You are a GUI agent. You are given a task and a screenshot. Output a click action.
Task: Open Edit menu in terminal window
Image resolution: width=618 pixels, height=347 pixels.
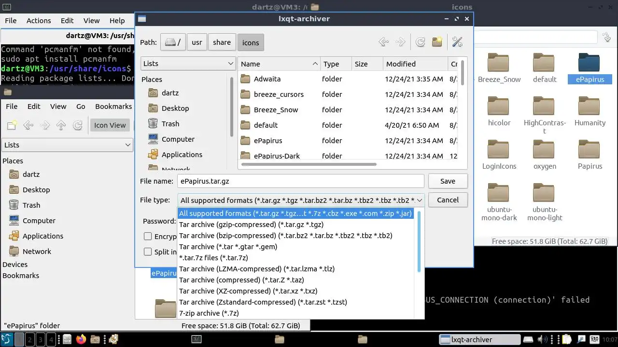pyautogui.click(x=67, y=21)
